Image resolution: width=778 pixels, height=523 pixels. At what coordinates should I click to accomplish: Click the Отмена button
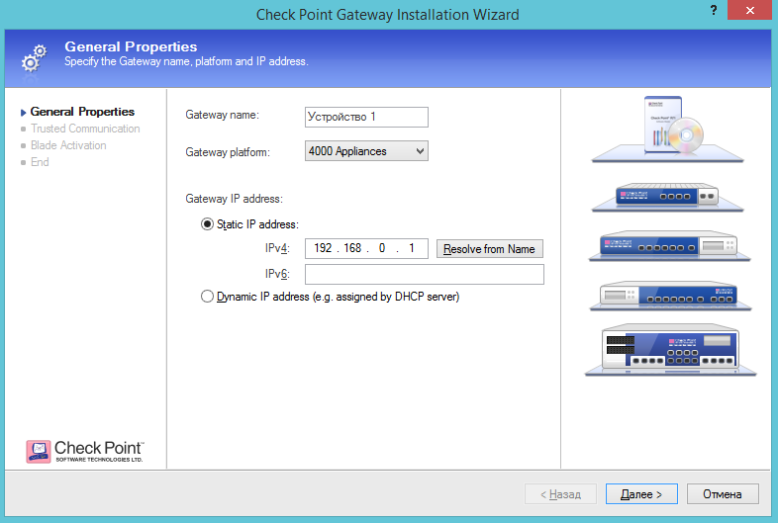tap(723, 494)
